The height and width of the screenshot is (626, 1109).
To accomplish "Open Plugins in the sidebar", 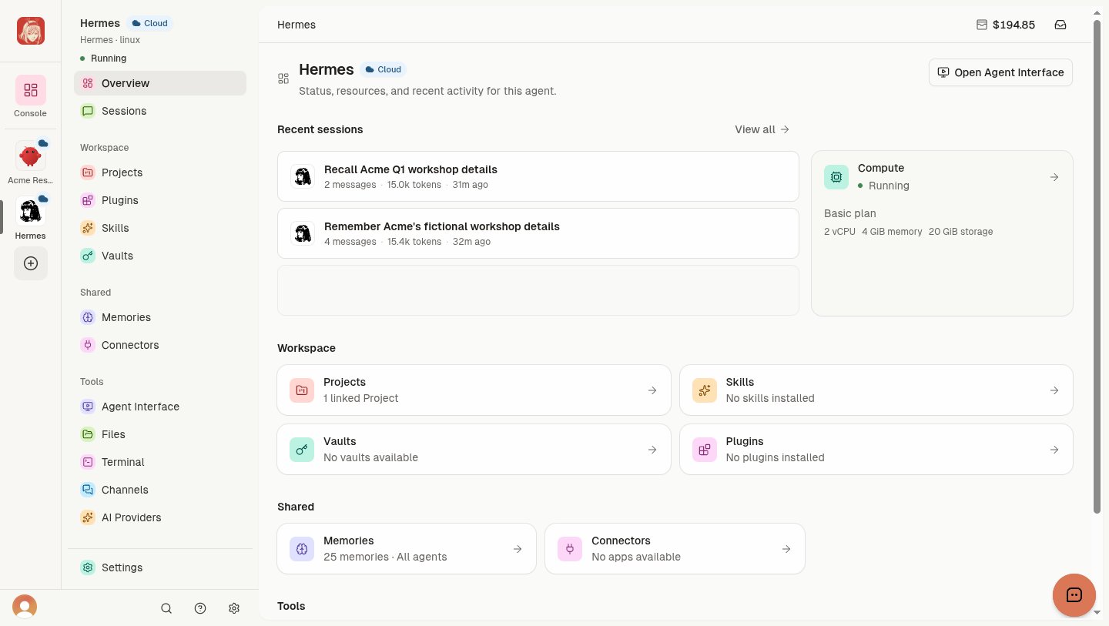I will pos(160,200).
